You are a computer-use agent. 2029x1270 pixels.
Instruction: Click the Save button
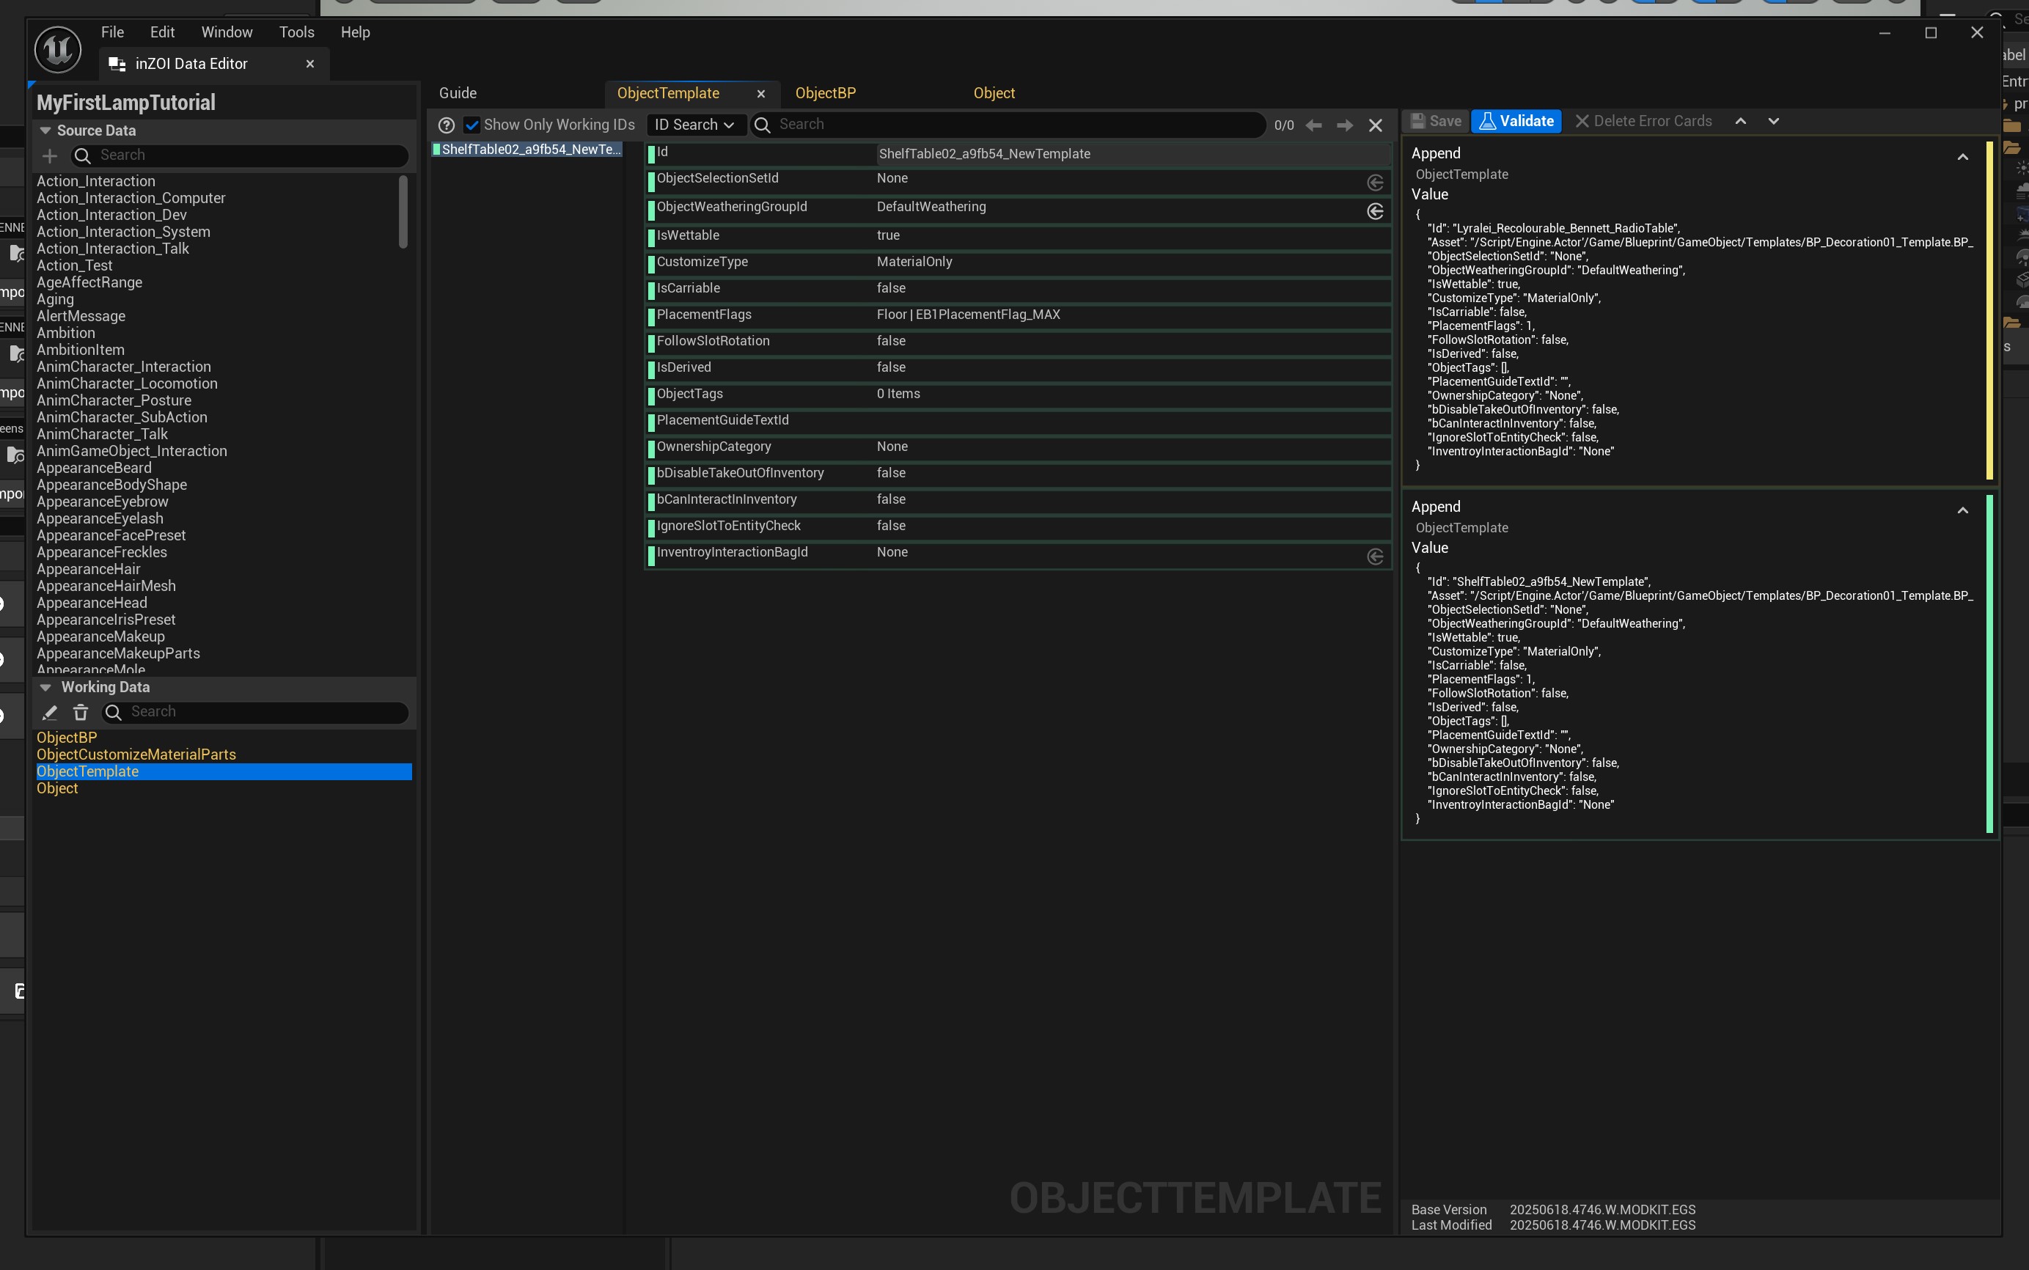click(1436, 121)
